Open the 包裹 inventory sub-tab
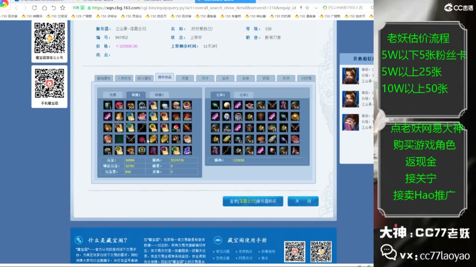The width and height of the screenshot is (476, 267). 113,95
